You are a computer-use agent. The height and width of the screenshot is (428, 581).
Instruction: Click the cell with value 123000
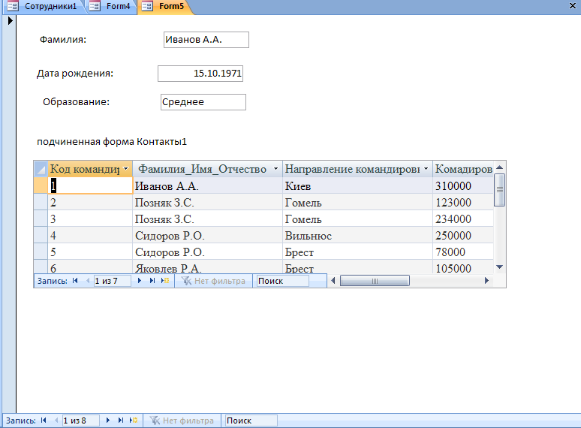(x=463, y=202)
